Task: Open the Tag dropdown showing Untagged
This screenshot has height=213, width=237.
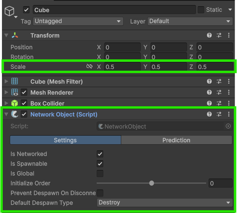Action: 78,21
